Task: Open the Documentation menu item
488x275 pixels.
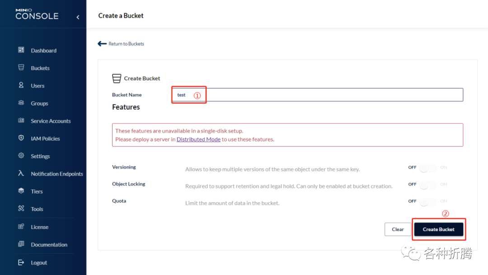Action: pyautogui.click(x=49, y=245)
